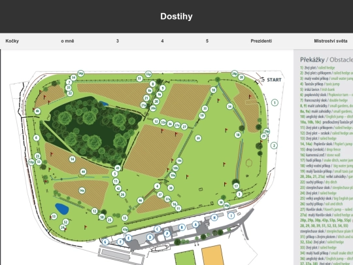The image size is (353, 265).
Task: Select the blue circle marker I
Action: (x=231, y=216)
